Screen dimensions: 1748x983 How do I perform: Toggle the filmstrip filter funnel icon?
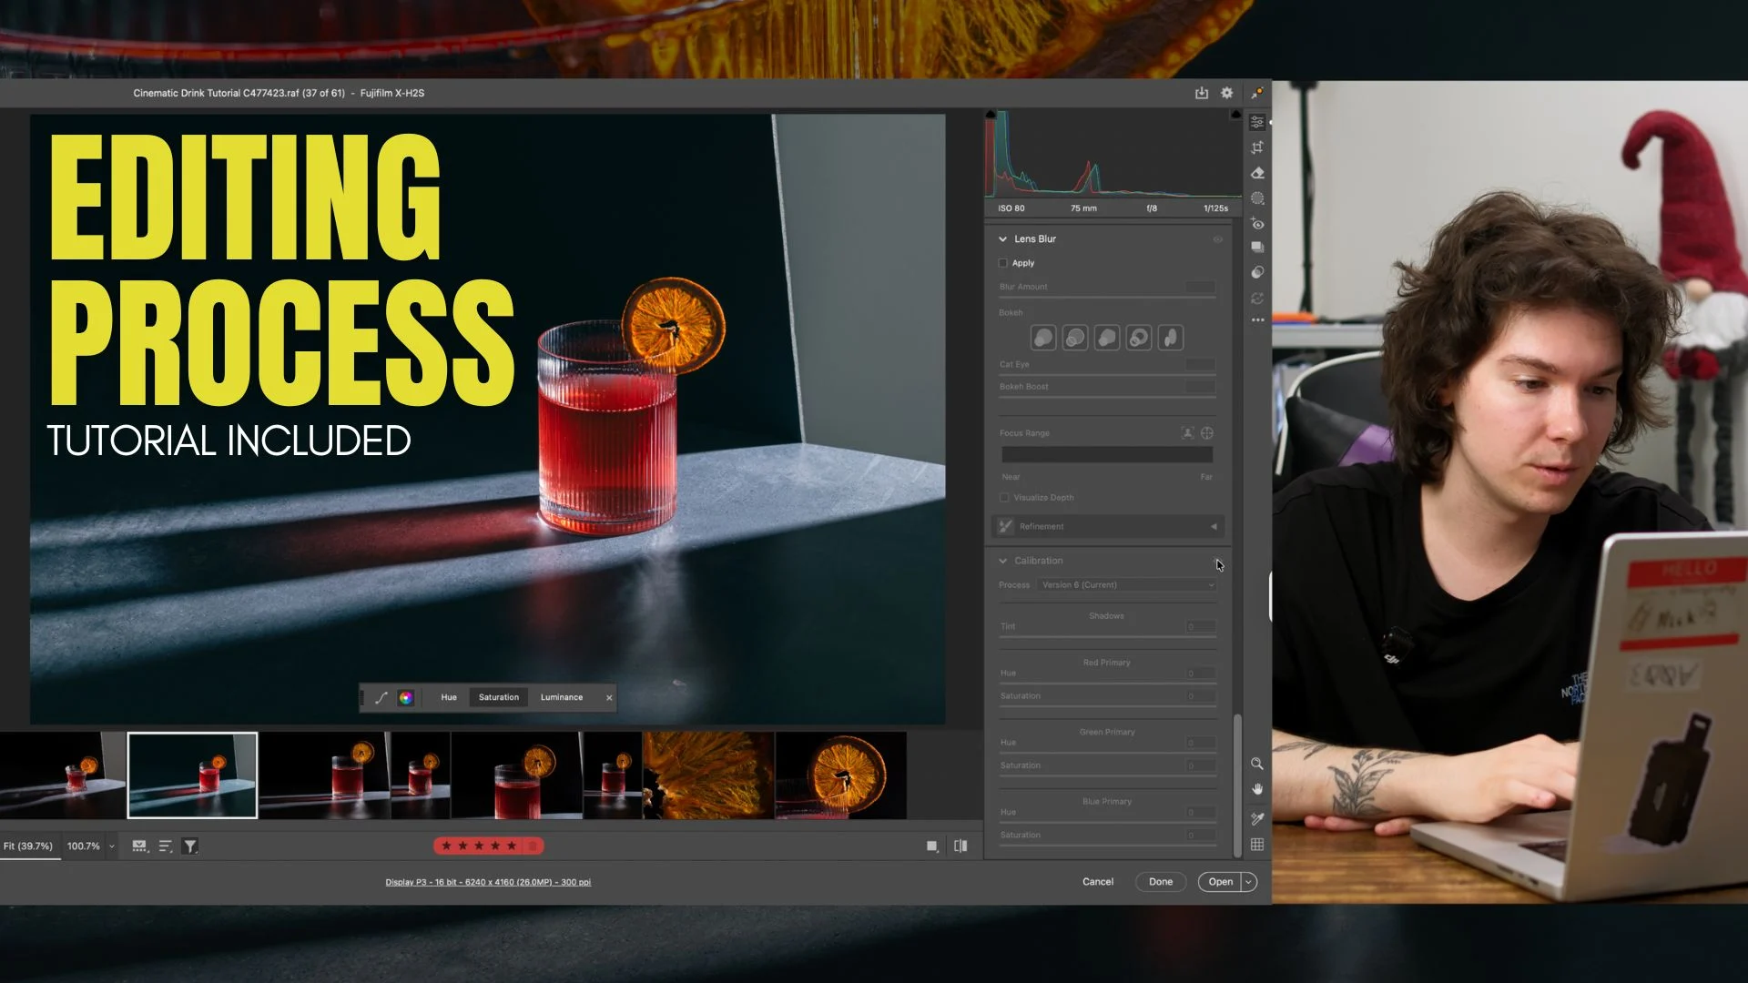coord(190,846)
